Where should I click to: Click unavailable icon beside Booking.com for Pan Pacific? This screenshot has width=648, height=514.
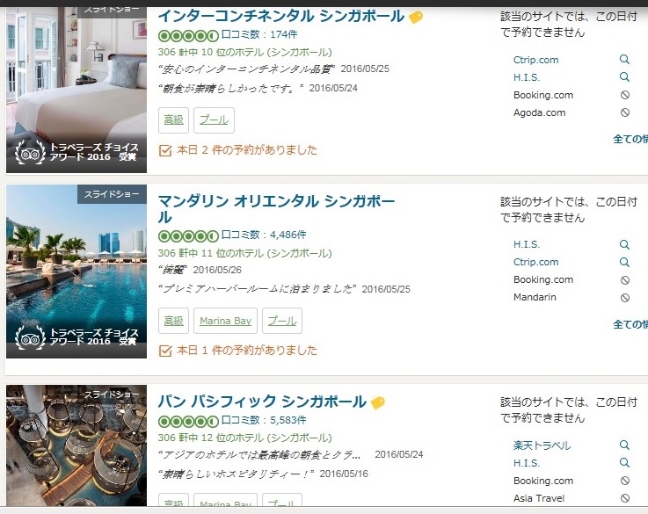(625, 481)
